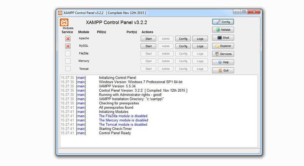Open the main Config button with wrench icon

click(223, 22)
